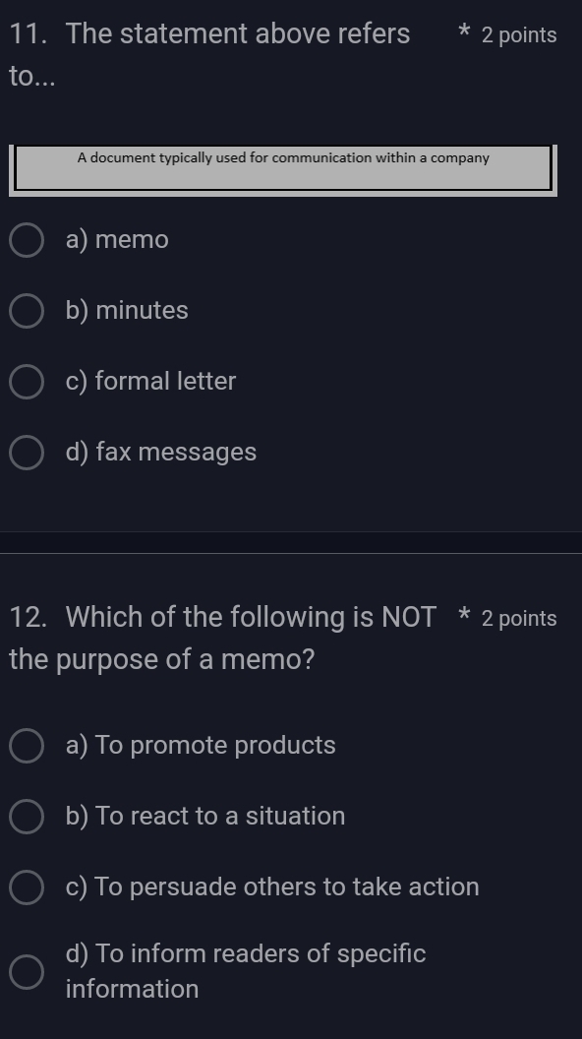
Task: Select d) fax messages radio button
Action: (x=25, y=452)
